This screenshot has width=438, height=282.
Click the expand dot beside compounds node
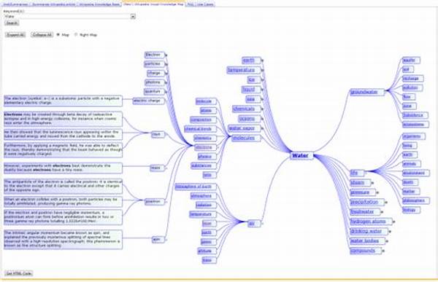383,251
